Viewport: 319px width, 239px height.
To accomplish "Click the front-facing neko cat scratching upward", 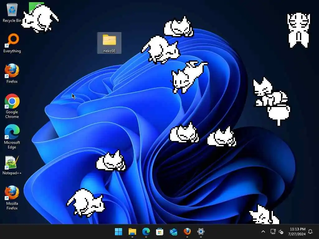I will (299, 30).
